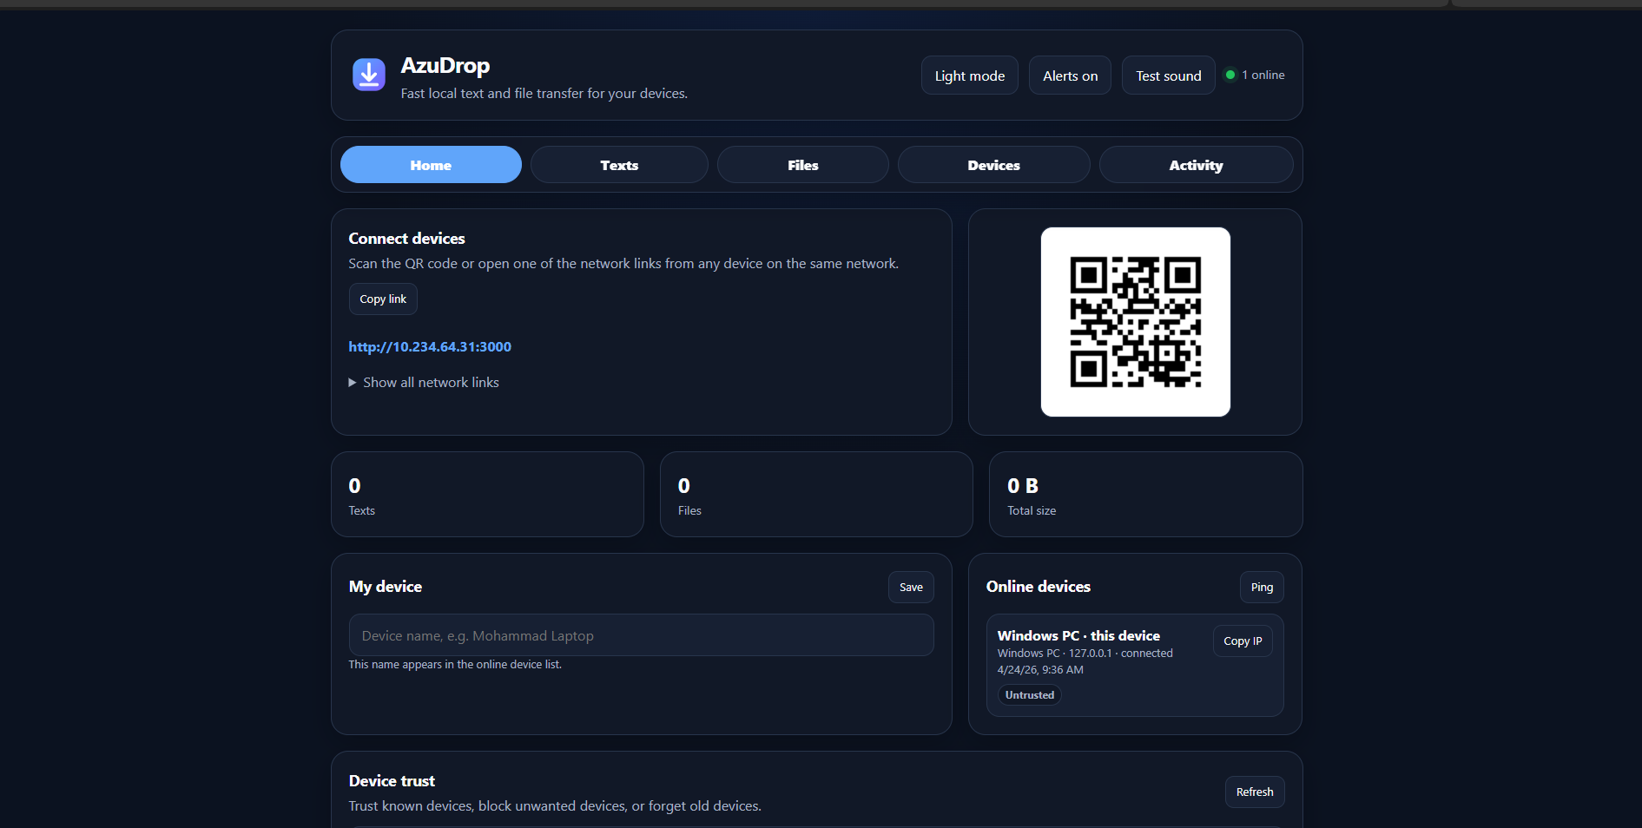The width and height of the screenshot is (1642, 828).
Task: Click the AzuDrop download logo icon
Action: tap(368, 75)
